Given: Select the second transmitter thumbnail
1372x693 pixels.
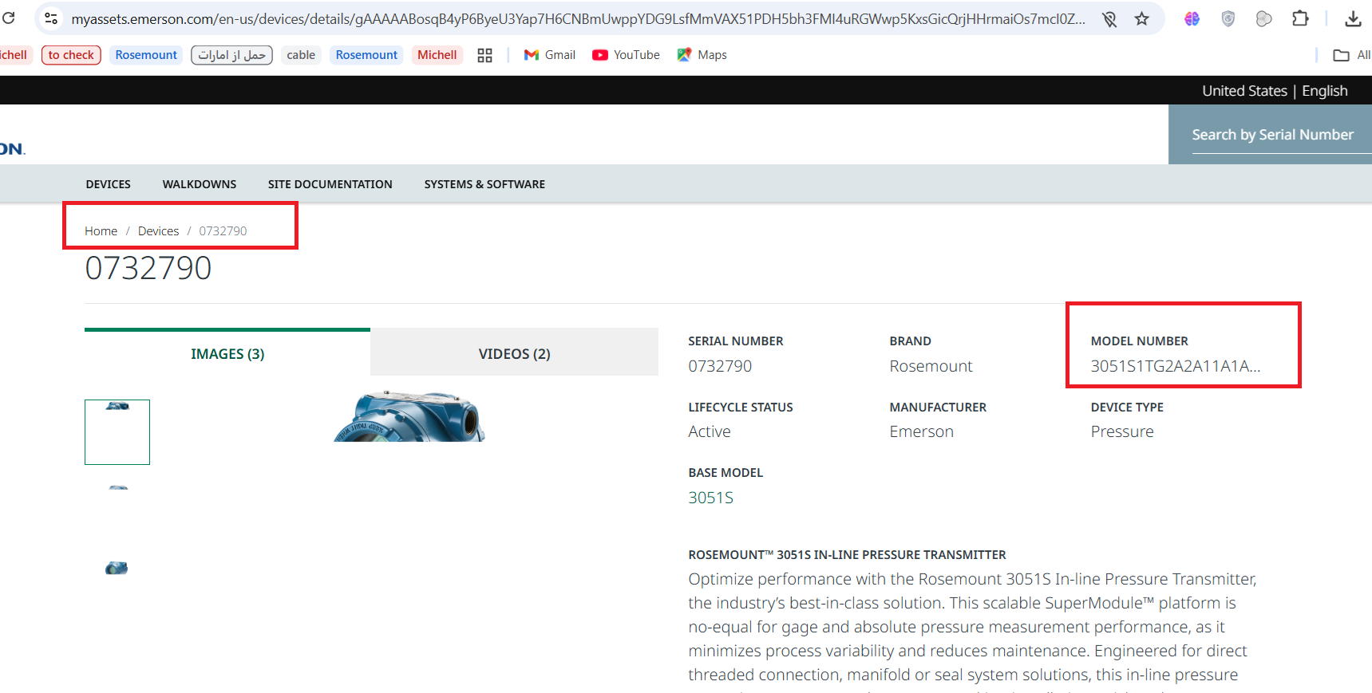Looking at the screenshot, I should (118, 487).
